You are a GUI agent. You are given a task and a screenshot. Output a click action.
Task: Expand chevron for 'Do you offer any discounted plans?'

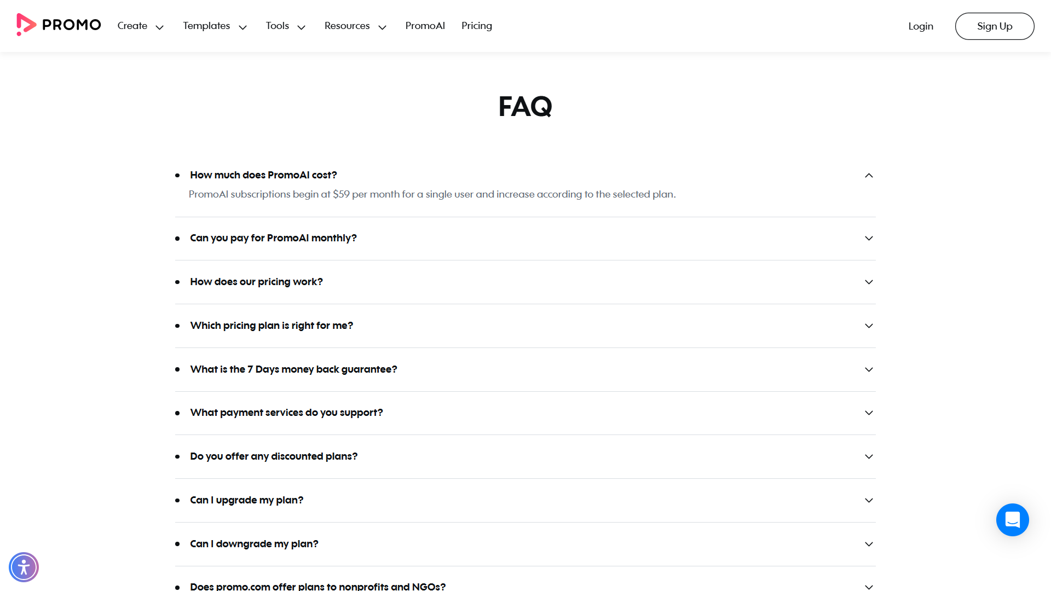coord(869,457)
